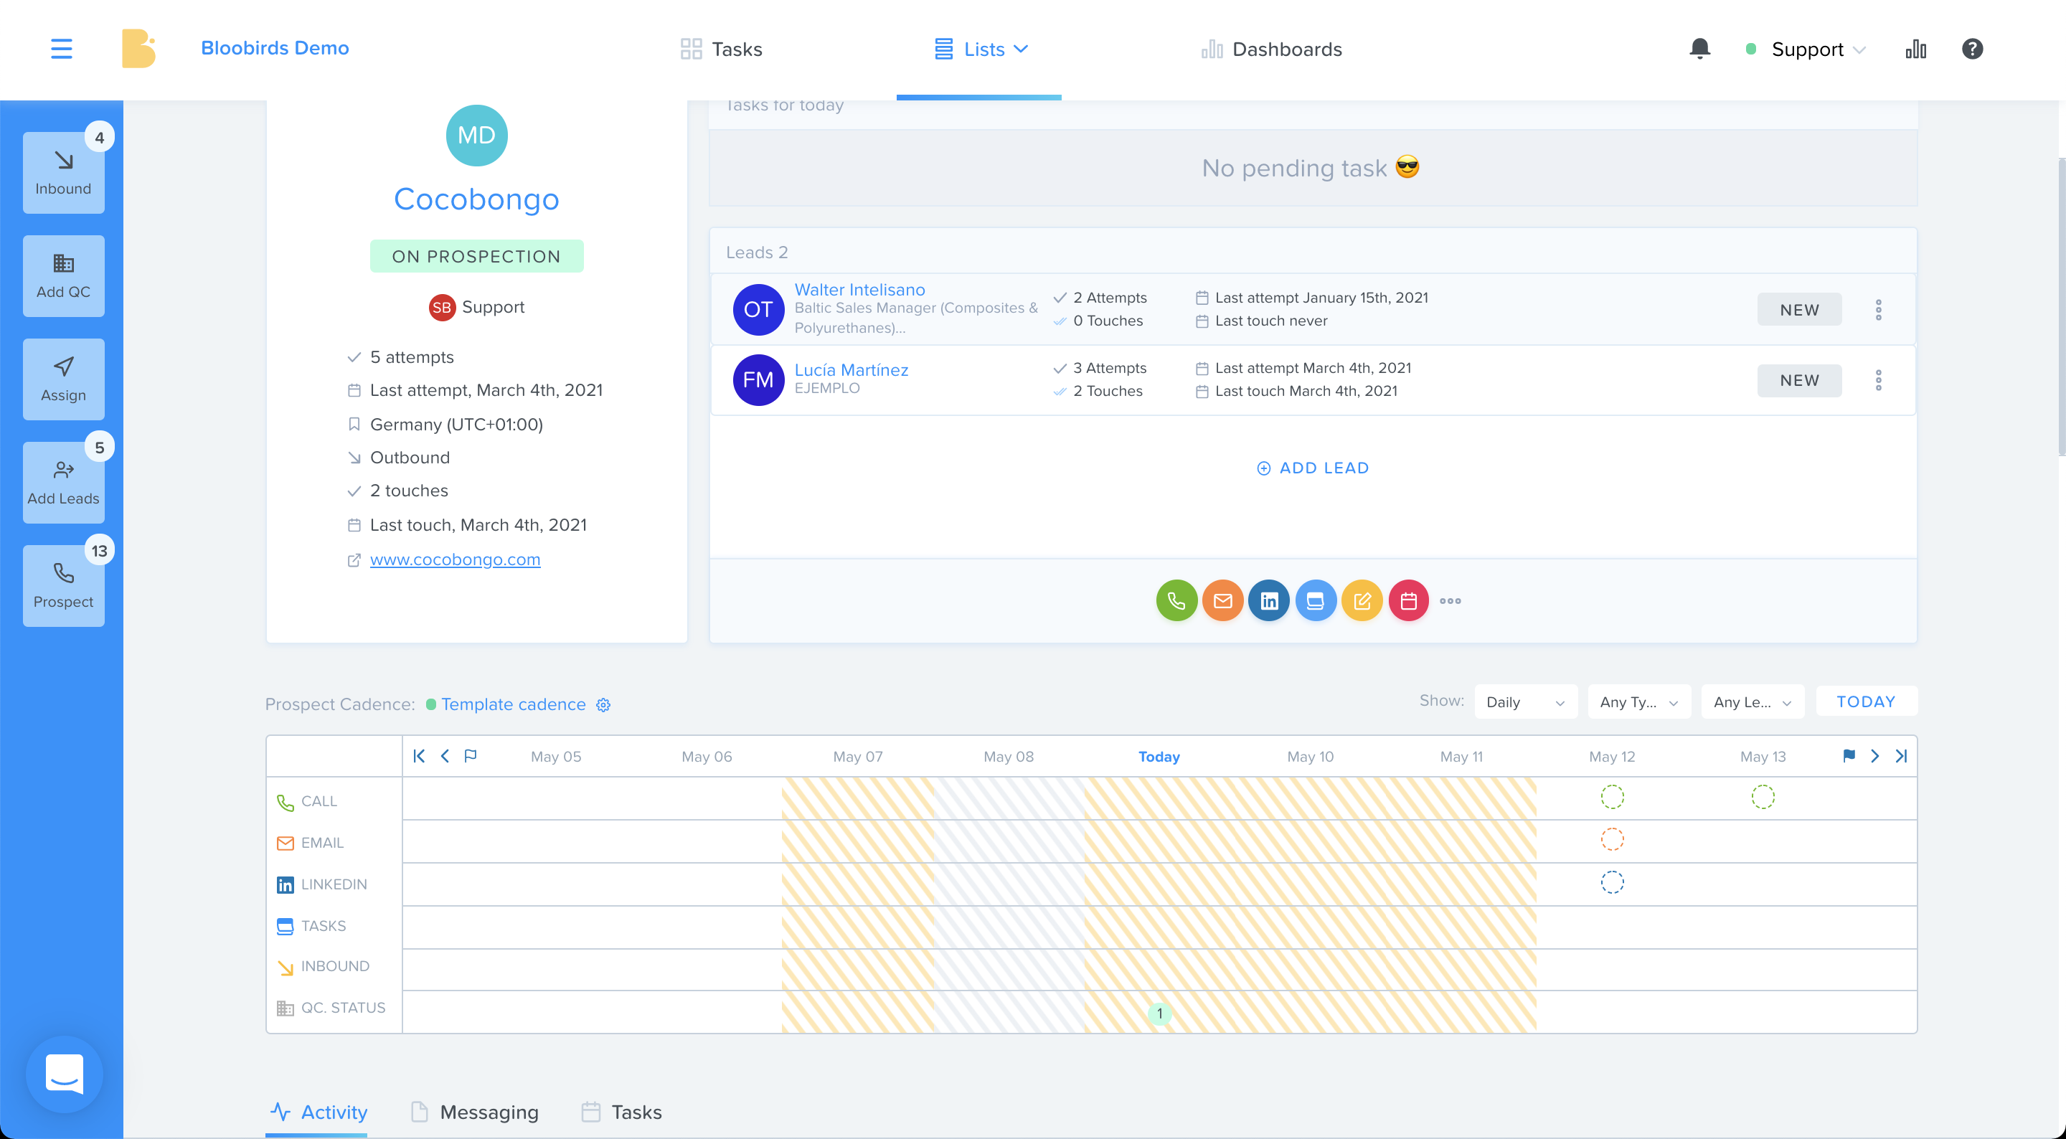Open cadence settings gear icon
Viewport: 2066px width, 1139px height.
coord(603,704)
